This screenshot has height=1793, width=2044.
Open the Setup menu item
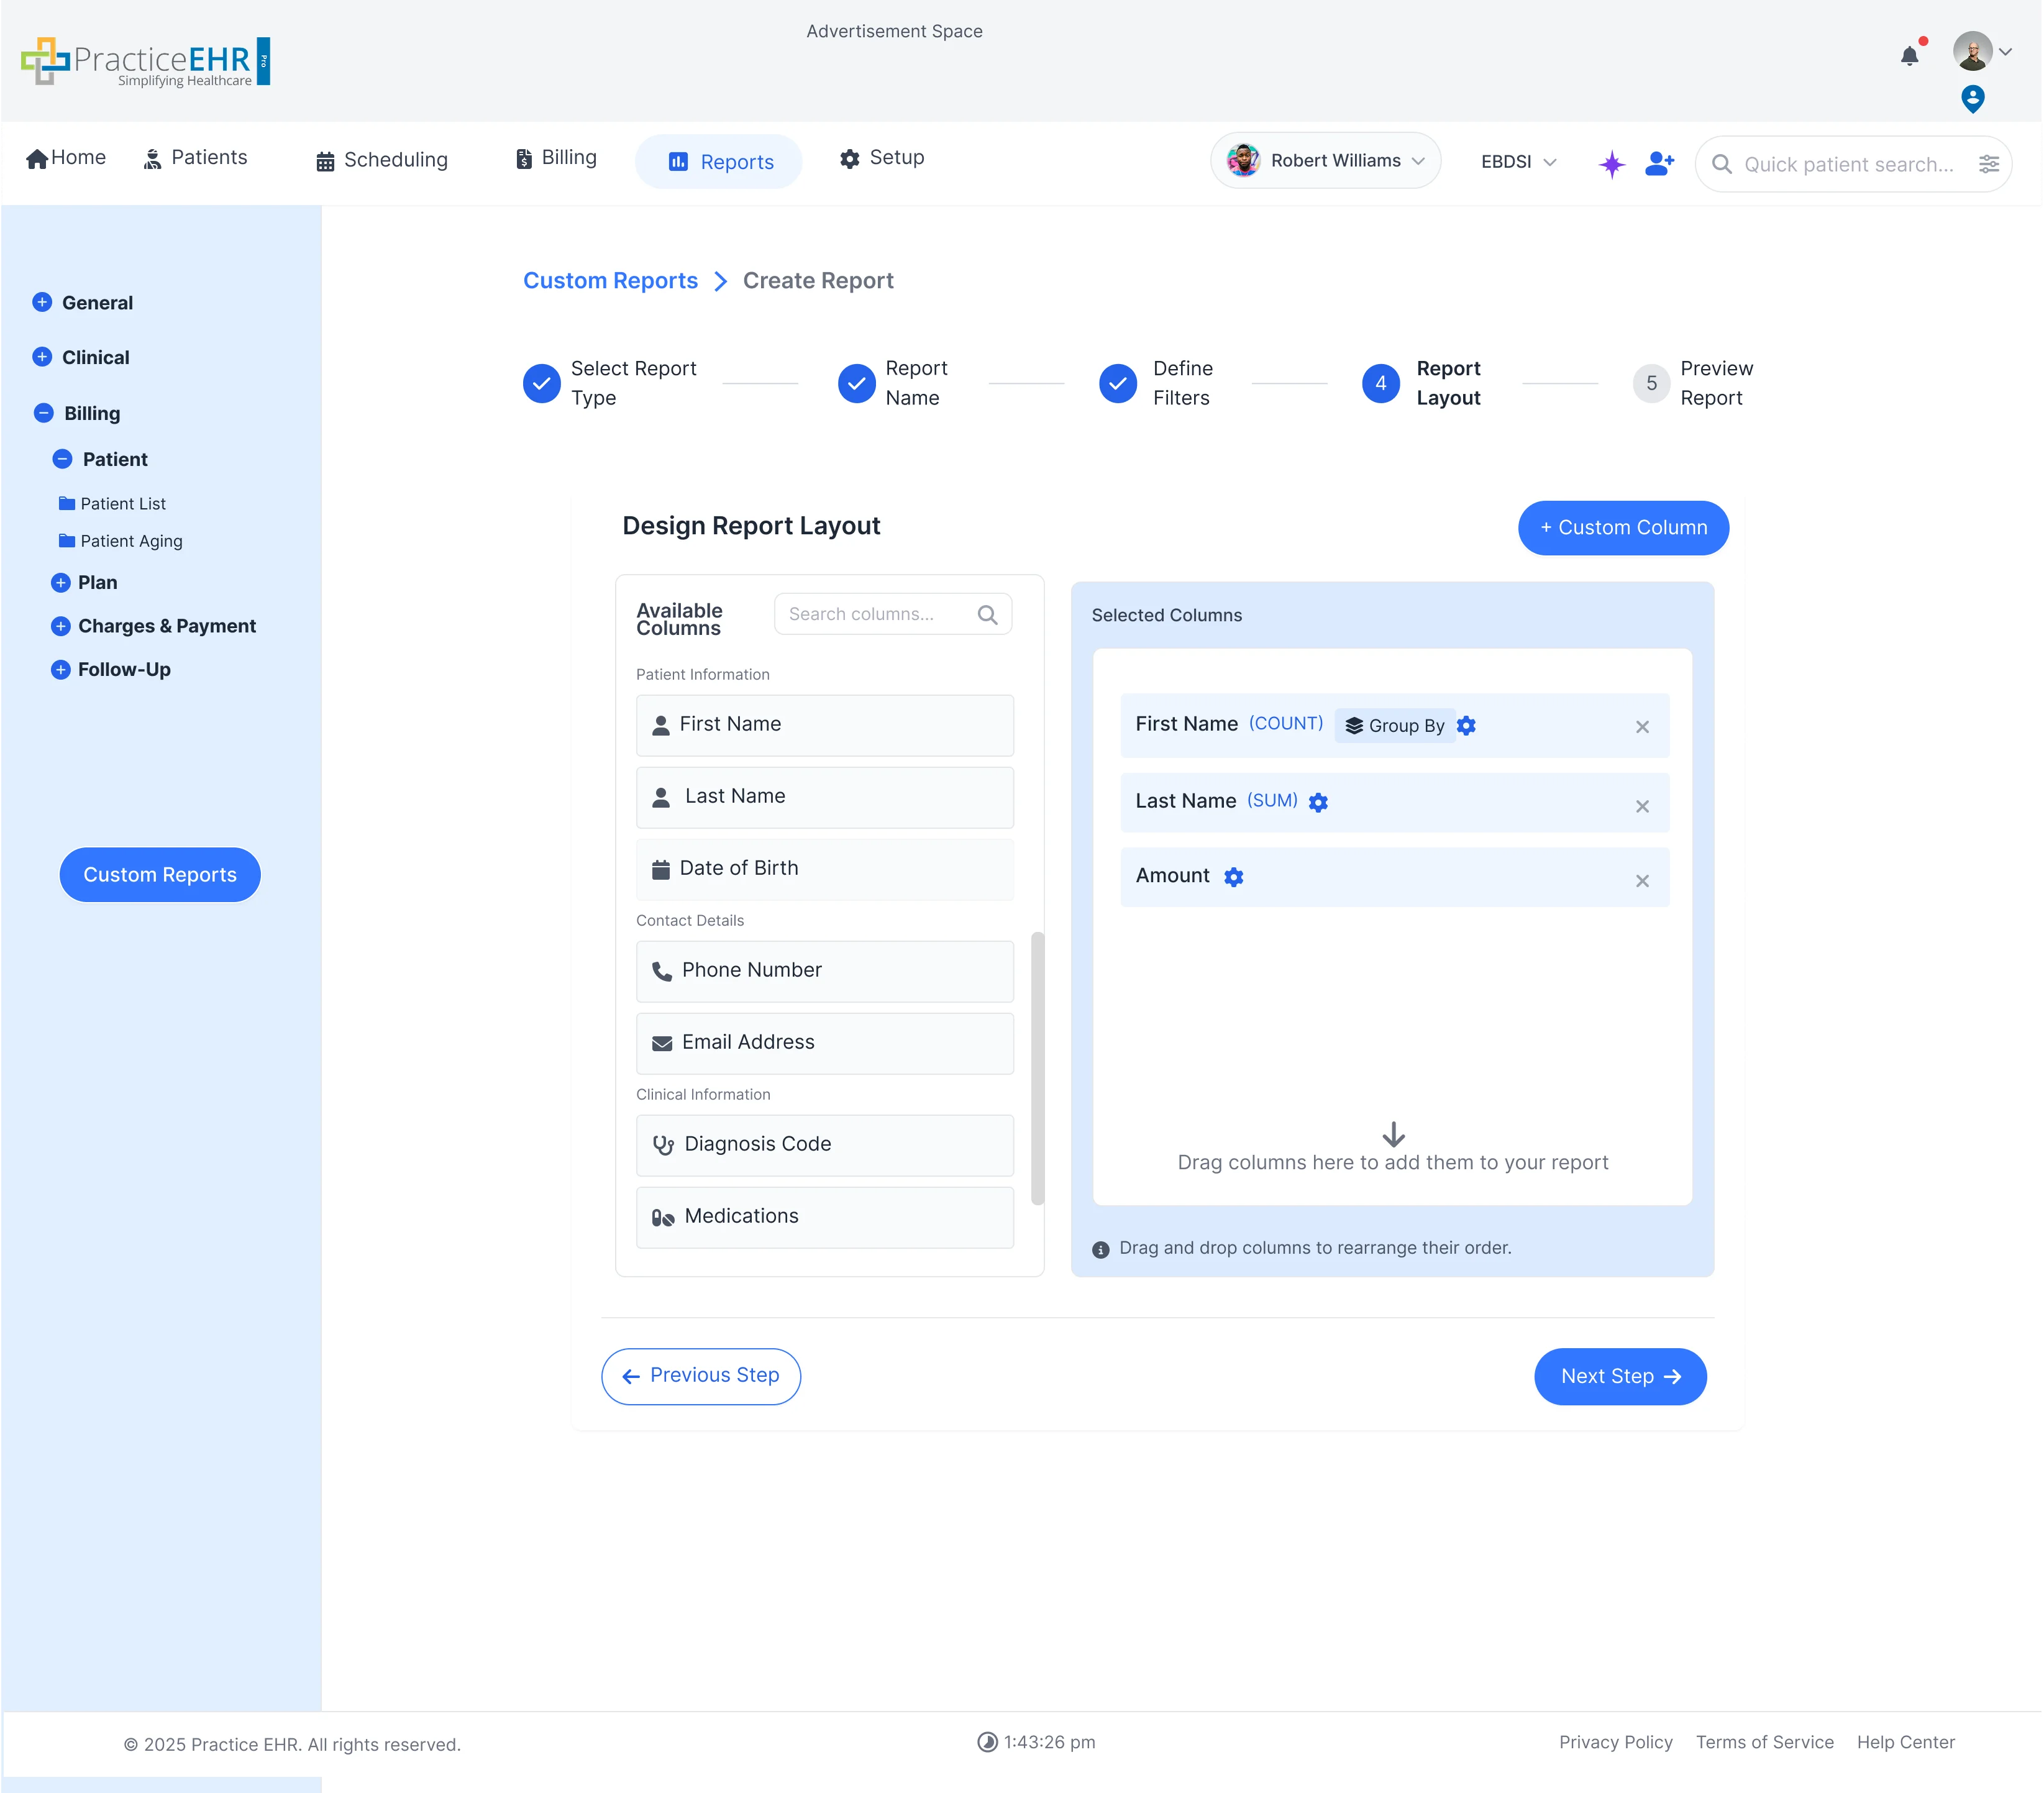coord(881,158)
